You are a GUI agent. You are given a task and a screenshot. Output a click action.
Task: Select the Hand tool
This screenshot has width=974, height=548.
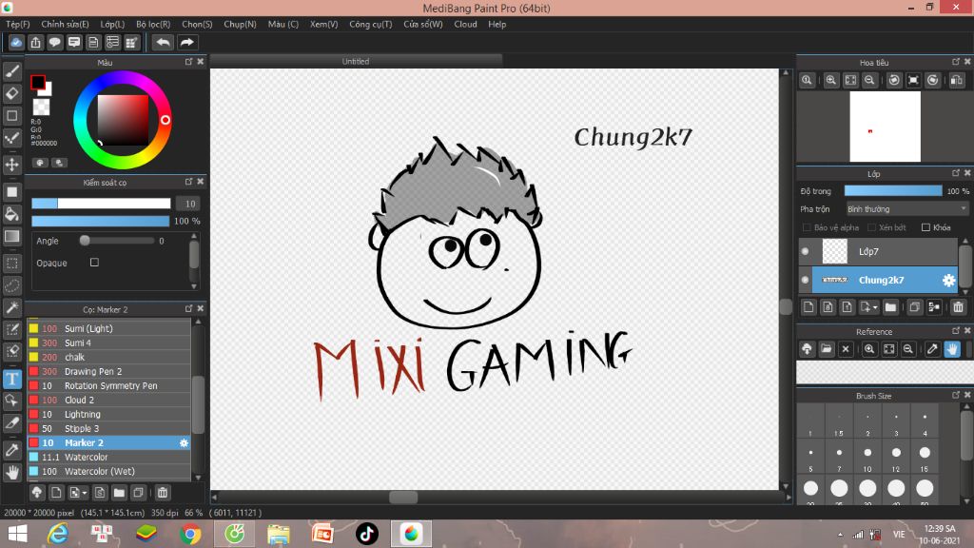pos(11,473)
